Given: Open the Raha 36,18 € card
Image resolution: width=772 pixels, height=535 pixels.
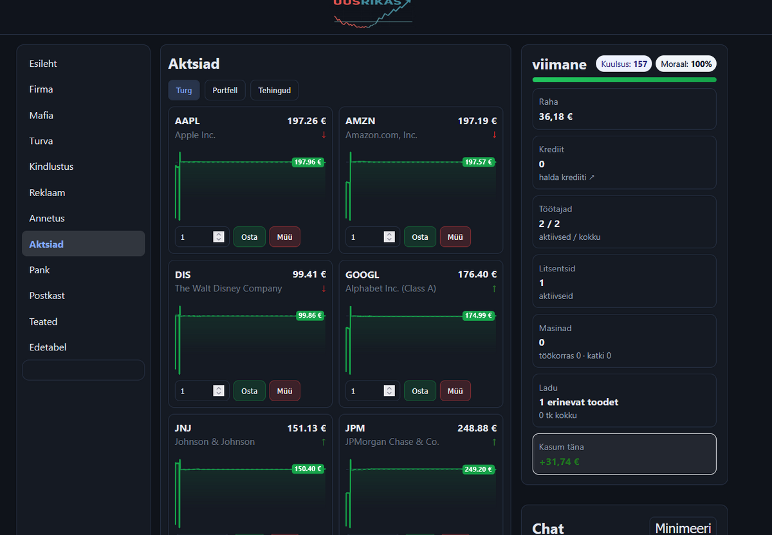Looking at the screenshot, I should [x=624, y=109].
